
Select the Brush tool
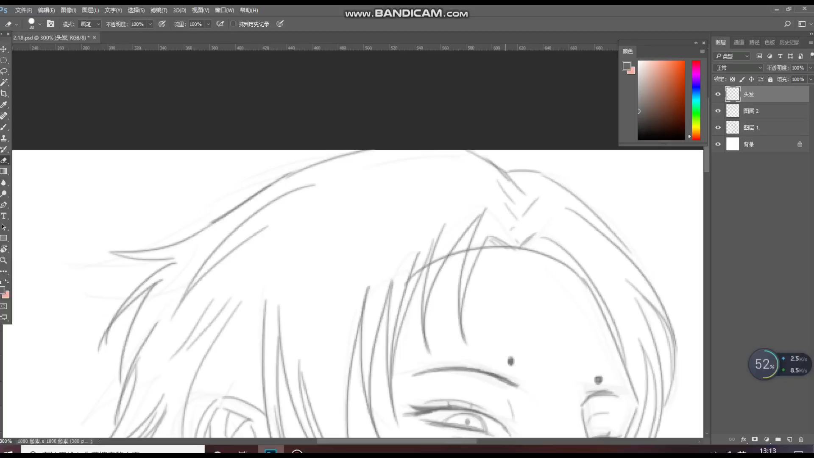tap(4, 127)
